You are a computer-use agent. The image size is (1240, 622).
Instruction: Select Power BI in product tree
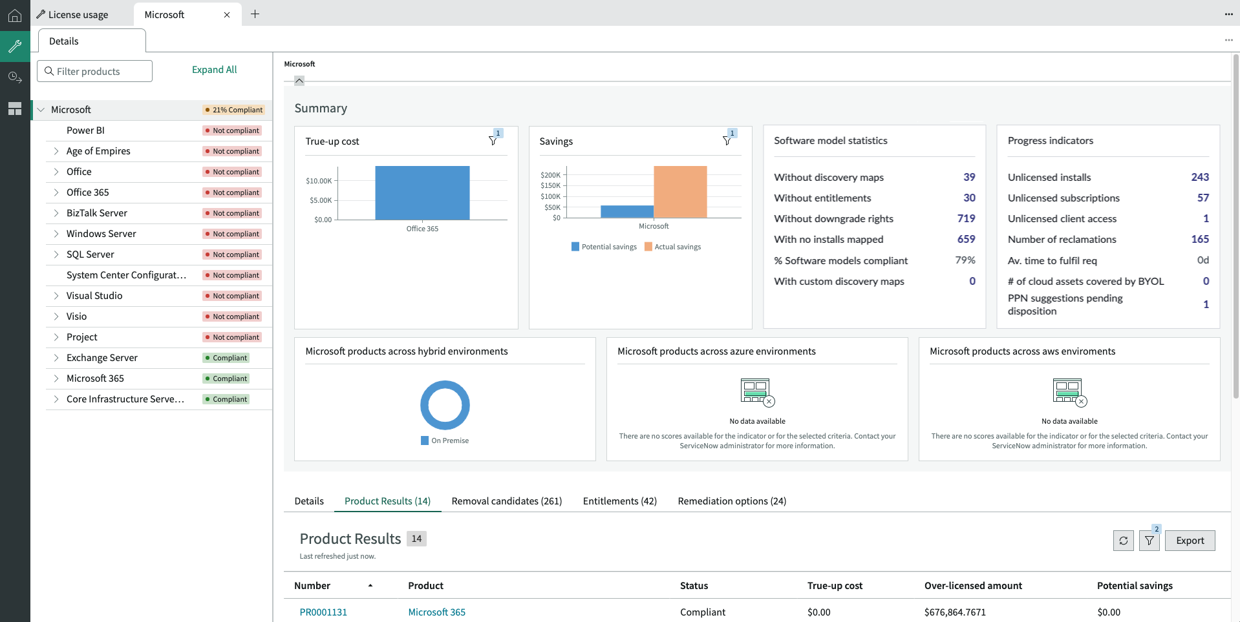point(159,130)
